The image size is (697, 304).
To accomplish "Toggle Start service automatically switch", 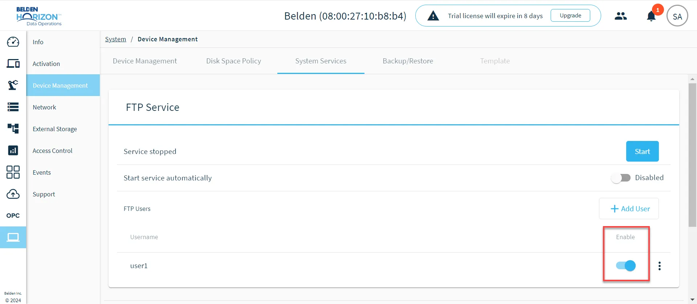I will coord(621,178).
